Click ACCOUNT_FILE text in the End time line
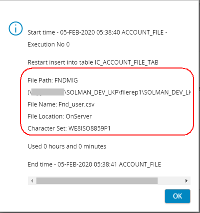 tap(140, 164)
